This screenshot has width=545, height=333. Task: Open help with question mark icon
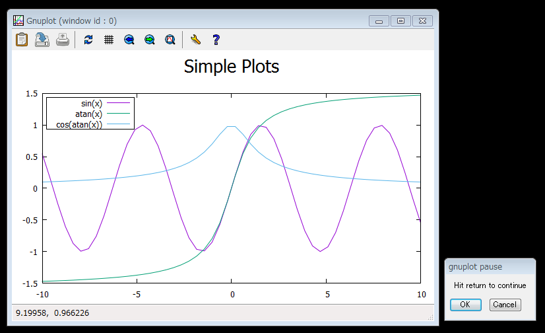(x=216, y=40)
